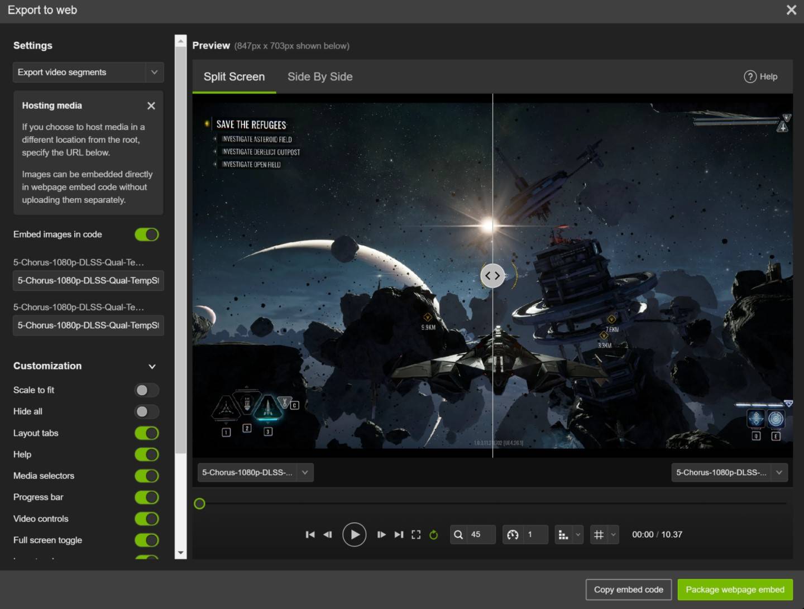This screenshot has width=804, height=609.
Task: Switch to the Split Screen tab
Action: click(x=234, y=77)
